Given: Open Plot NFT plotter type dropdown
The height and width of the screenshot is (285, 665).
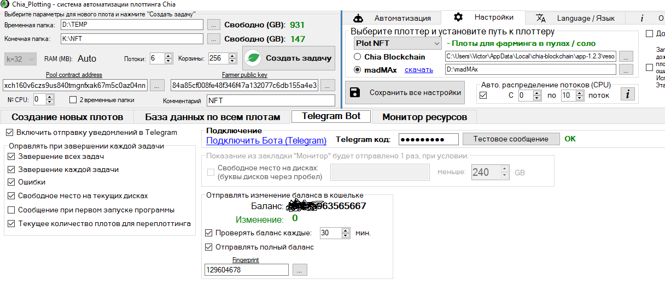Looking at the screenshot, I should point(398,43).
